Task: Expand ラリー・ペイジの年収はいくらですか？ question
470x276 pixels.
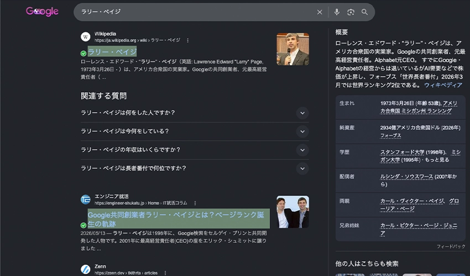Action: [195, 150]
